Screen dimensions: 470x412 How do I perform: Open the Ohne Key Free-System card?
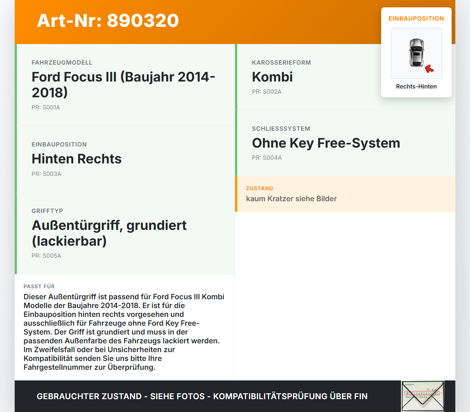(326, 143)
